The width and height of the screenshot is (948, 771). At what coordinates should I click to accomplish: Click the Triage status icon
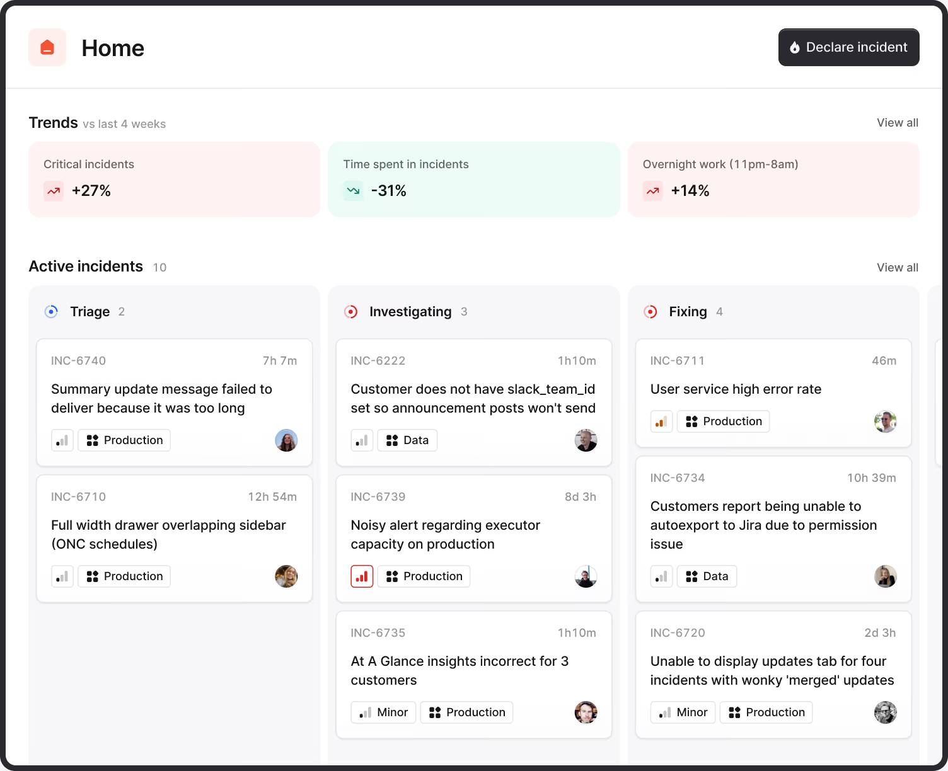[51, 311]
